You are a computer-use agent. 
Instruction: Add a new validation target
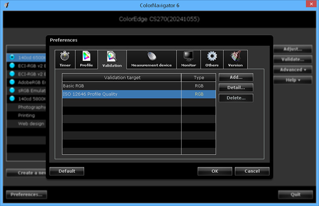coord(236,77)
